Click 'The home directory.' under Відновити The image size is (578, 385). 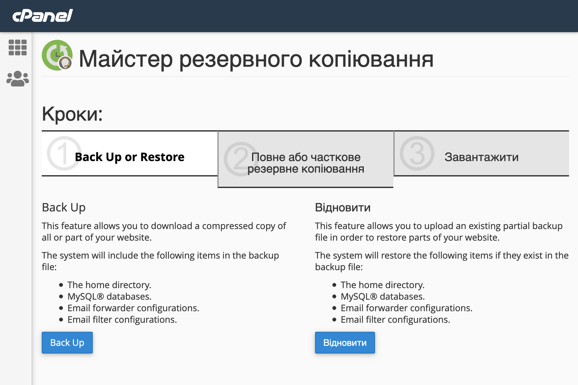(382, 285)
